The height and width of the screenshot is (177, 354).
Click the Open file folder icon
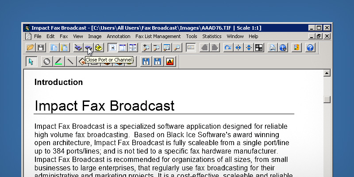click(30, 47)
